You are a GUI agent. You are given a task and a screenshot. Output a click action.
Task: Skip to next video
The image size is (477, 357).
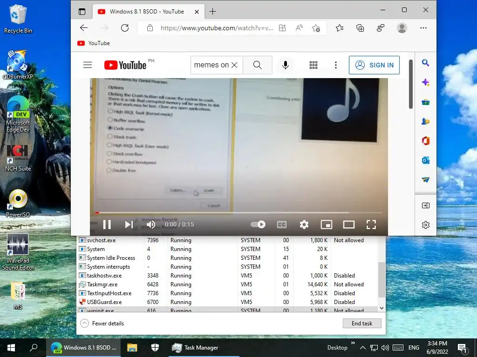(129, 225)
